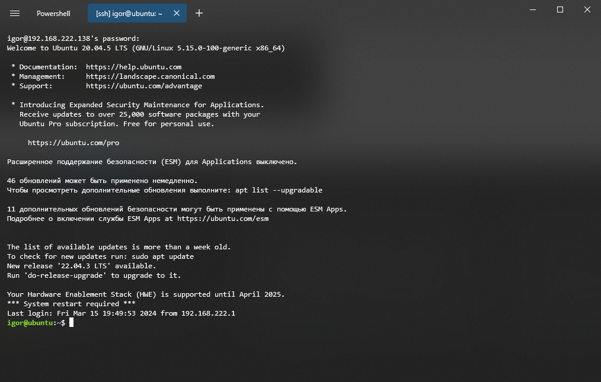Close the terminal window

587,9
